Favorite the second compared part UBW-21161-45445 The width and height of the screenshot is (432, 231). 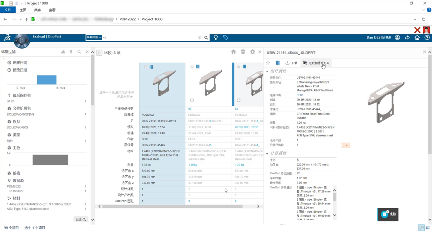[x=192, y=67]
